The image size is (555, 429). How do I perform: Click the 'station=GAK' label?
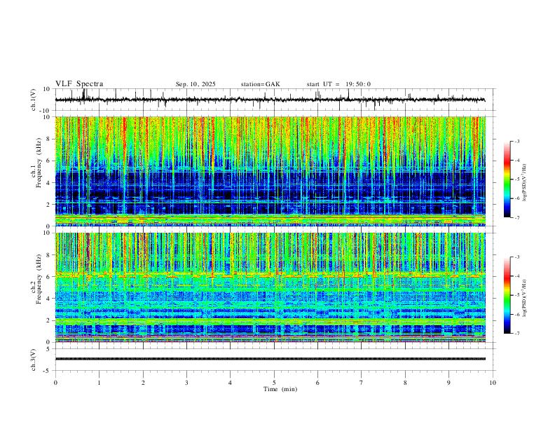(x=260, y=84)
